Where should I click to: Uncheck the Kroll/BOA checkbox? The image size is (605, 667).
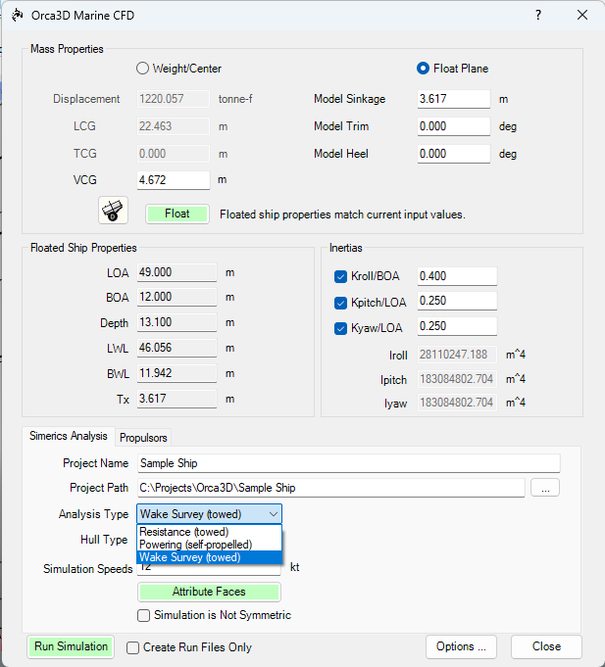pos(340,277)
